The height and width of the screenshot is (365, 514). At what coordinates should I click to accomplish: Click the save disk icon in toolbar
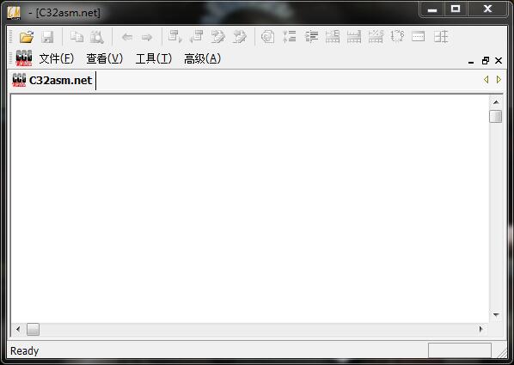point(47,37)
